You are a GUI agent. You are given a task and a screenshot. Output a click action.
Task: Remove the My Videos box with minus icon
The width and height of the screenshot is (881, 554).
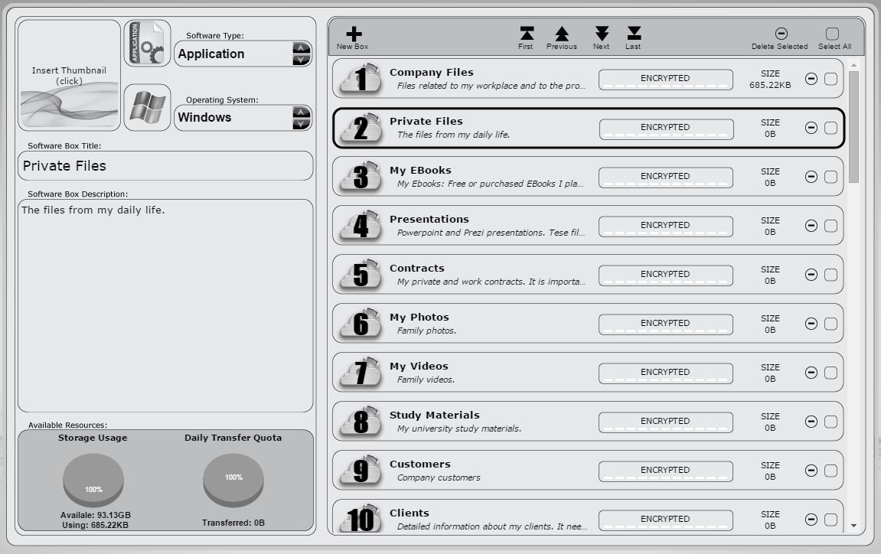(811, 372)
